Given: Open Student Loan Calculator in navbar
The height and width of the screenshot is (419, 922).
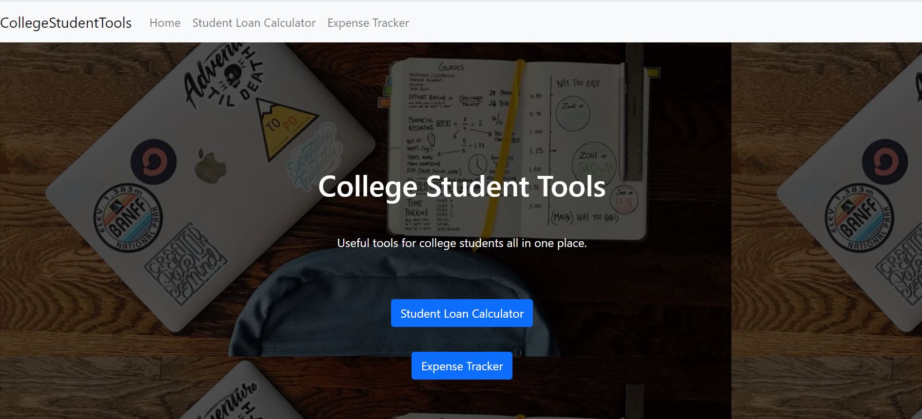Looking at the screenshot, I should pos(254,23).
